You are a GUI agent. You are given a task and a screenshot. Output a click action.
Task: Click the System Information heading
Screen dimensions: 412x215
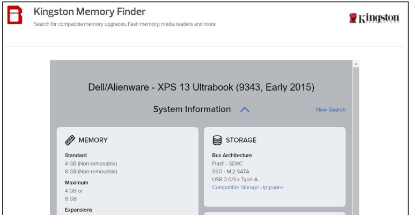point(192,109)
